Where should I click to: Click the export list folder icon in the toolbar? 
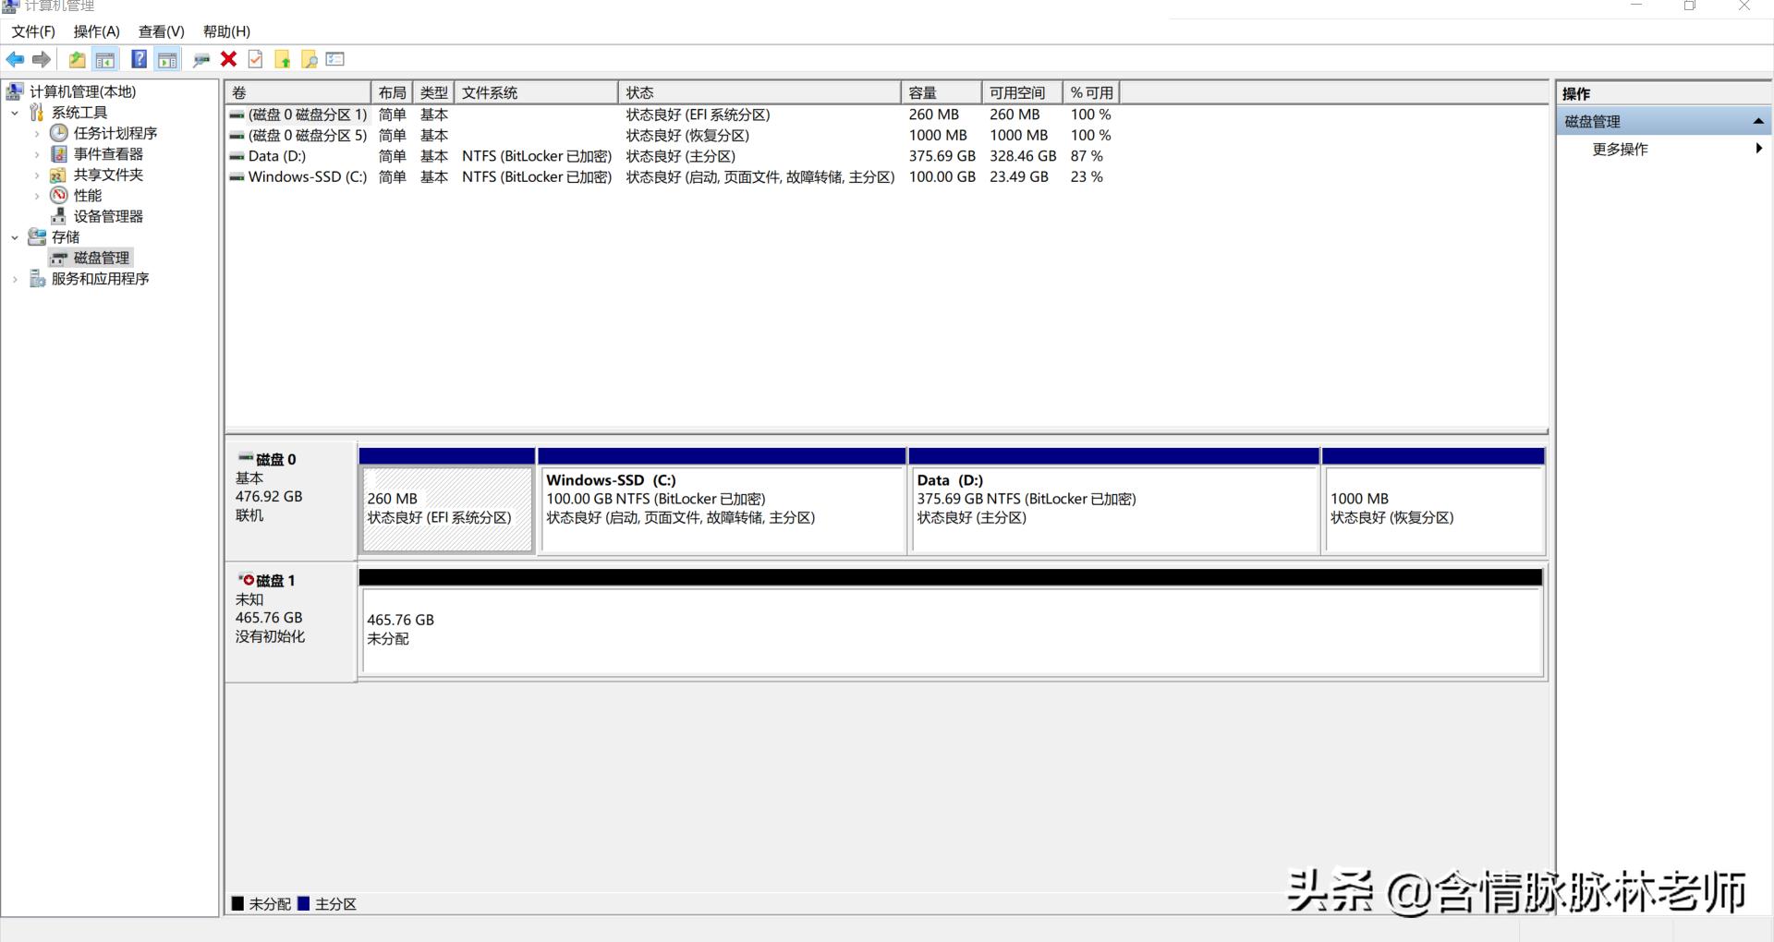[77, 59]
